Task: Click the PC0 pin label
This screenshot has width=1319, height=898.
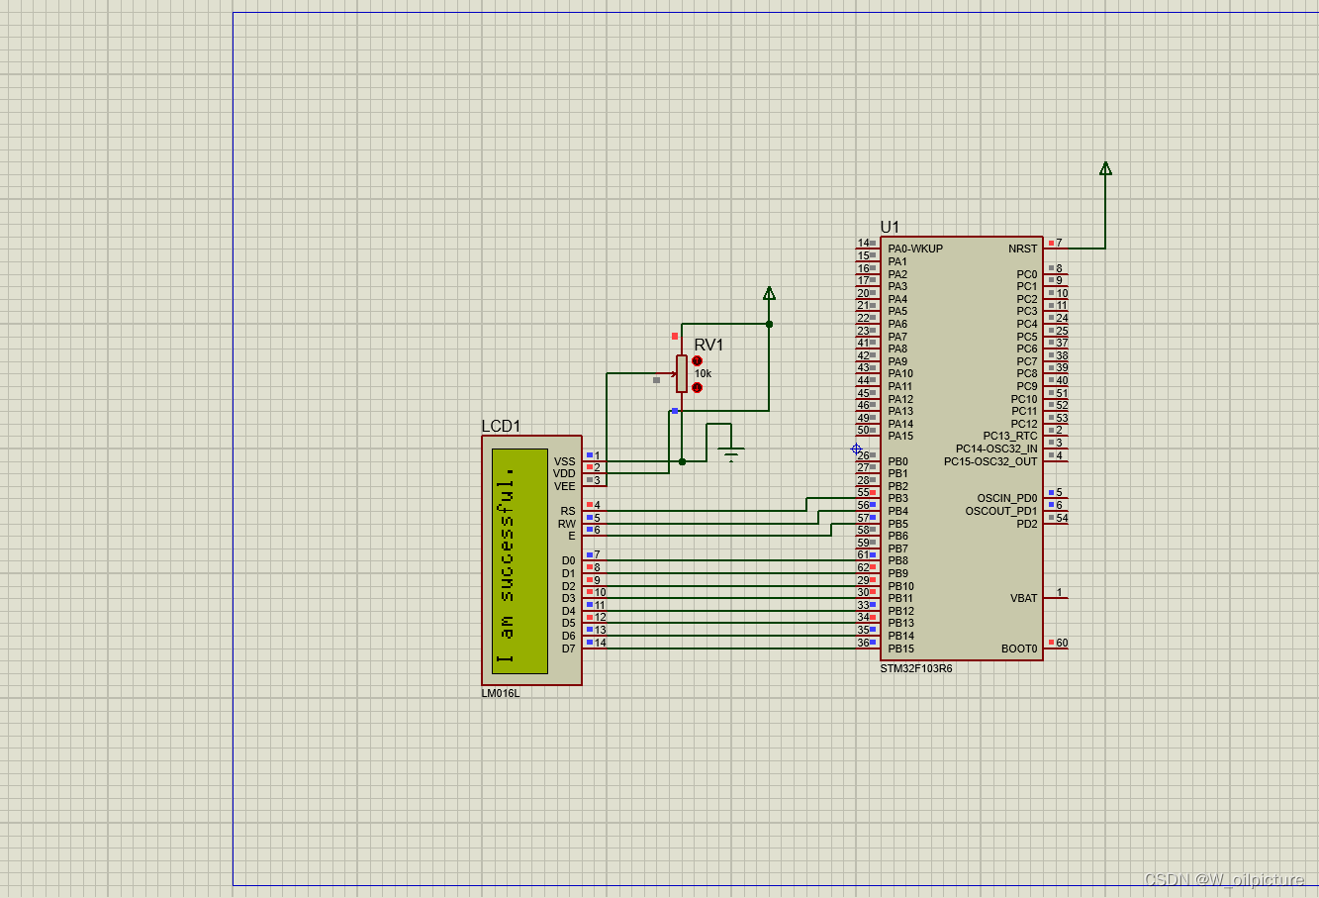Action: pyautogui.click(x=1027, y=274)
